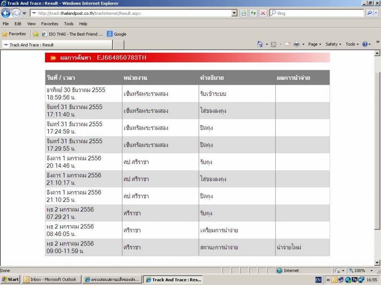Screen dimensions: 381x285
Task: Open the Tools menu in menu bar
Action: (69, 24)
